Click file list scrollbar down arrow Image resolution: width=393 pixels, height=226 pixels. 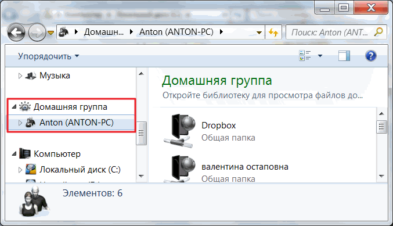point(382,176)
